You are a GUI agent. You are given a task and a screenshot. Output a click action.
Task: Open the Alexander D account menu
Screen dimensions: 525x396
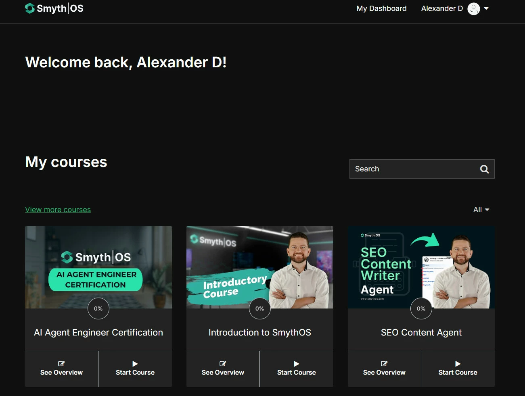(455, 8)
